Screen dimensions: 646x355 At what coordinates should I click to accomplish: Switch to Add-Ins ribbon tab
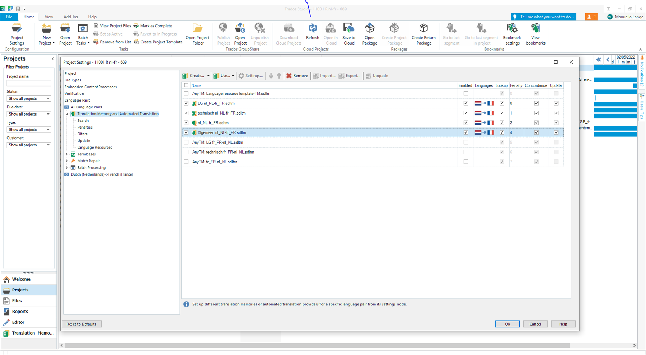pyautogui.click(x=71, y=17)
